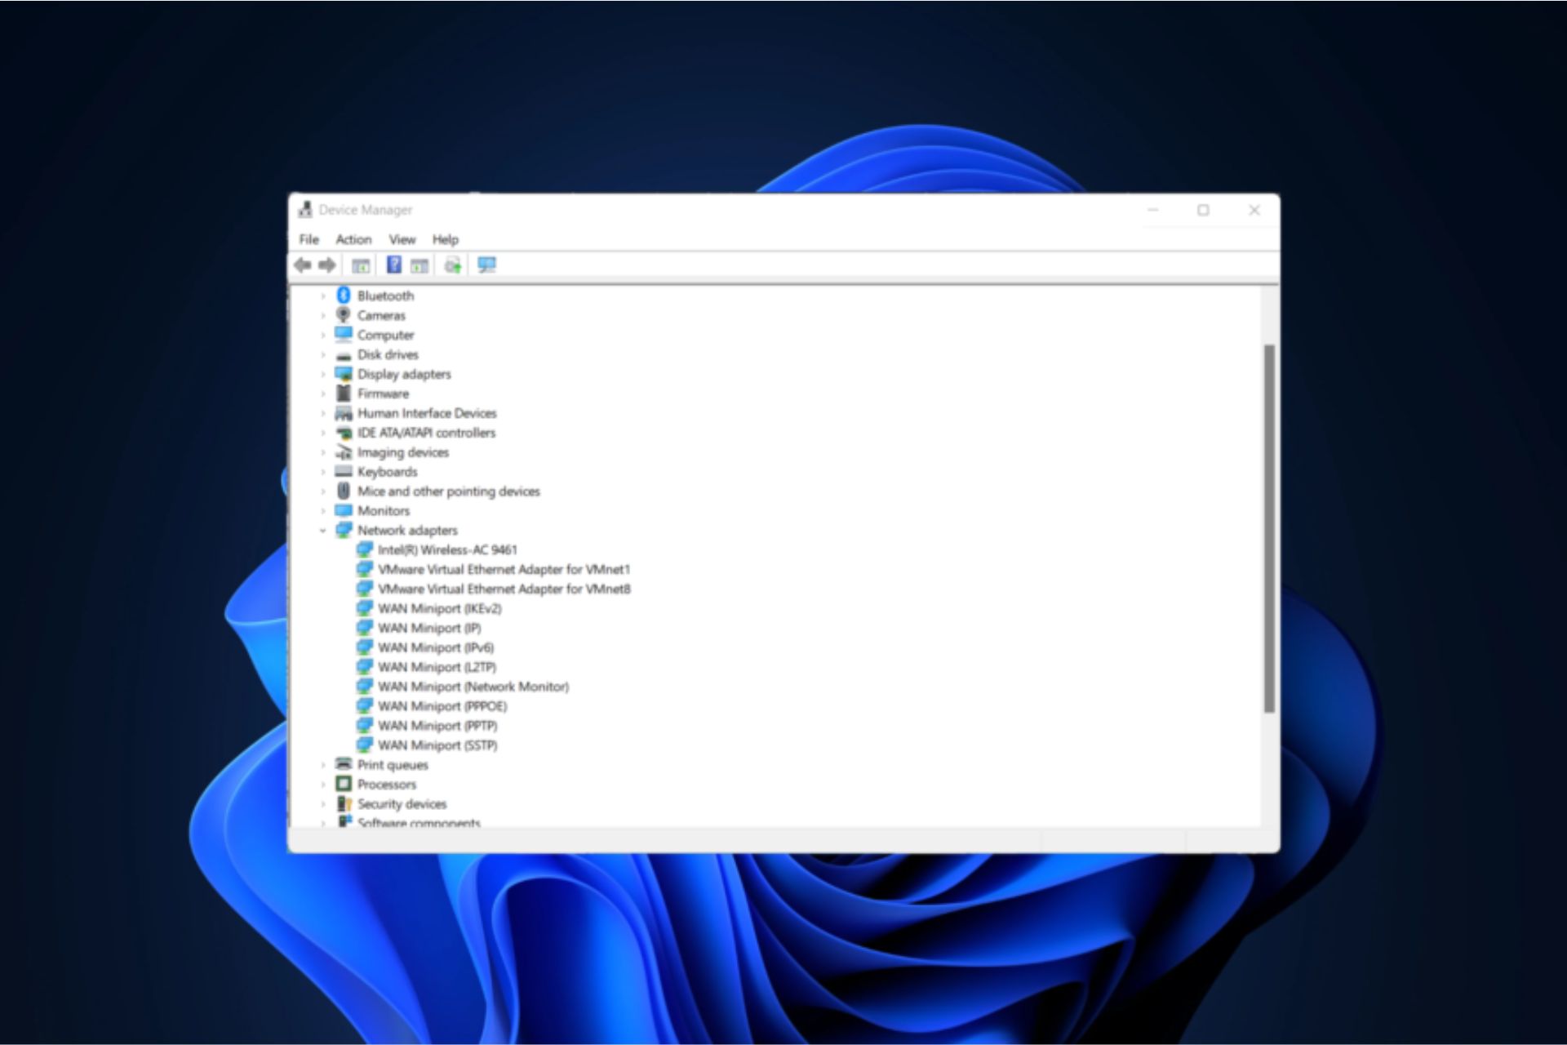Click the Update driver toolbar icon
This screenshot has width=1567, height=1045.
point(453,265)
